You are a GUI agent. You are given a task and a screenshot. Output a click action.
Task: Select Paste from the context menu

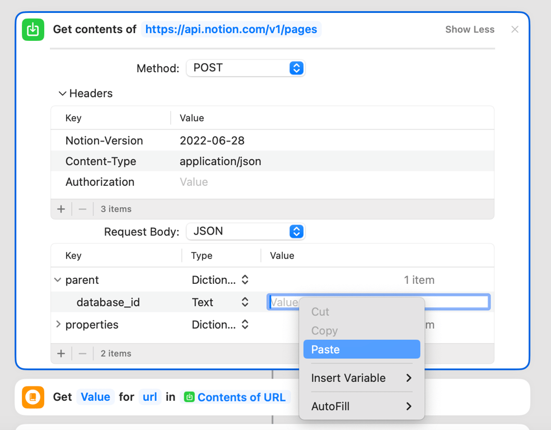coord(361,349)
